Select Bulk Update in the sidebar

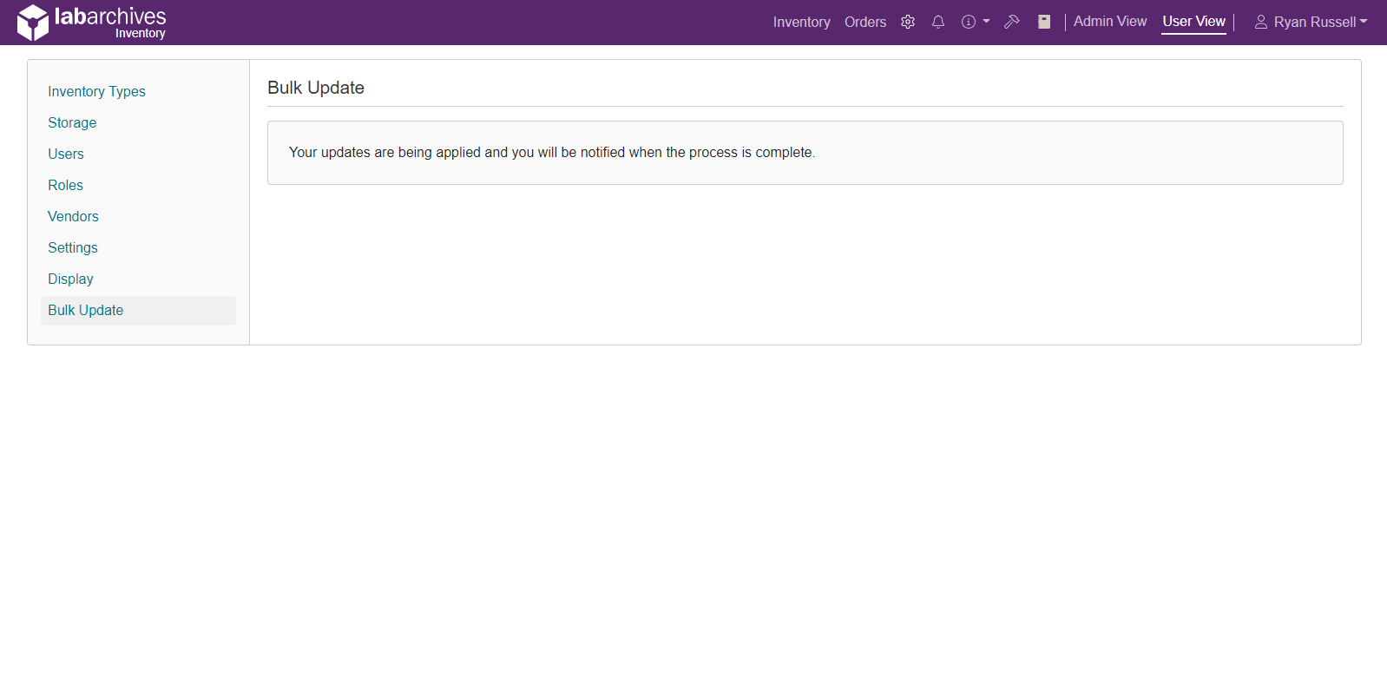[x=85, y=310]
